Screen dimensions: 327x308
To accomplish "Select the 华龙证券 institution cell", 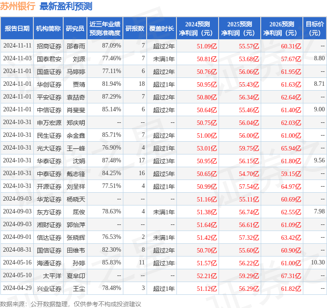I will [49, 199].
